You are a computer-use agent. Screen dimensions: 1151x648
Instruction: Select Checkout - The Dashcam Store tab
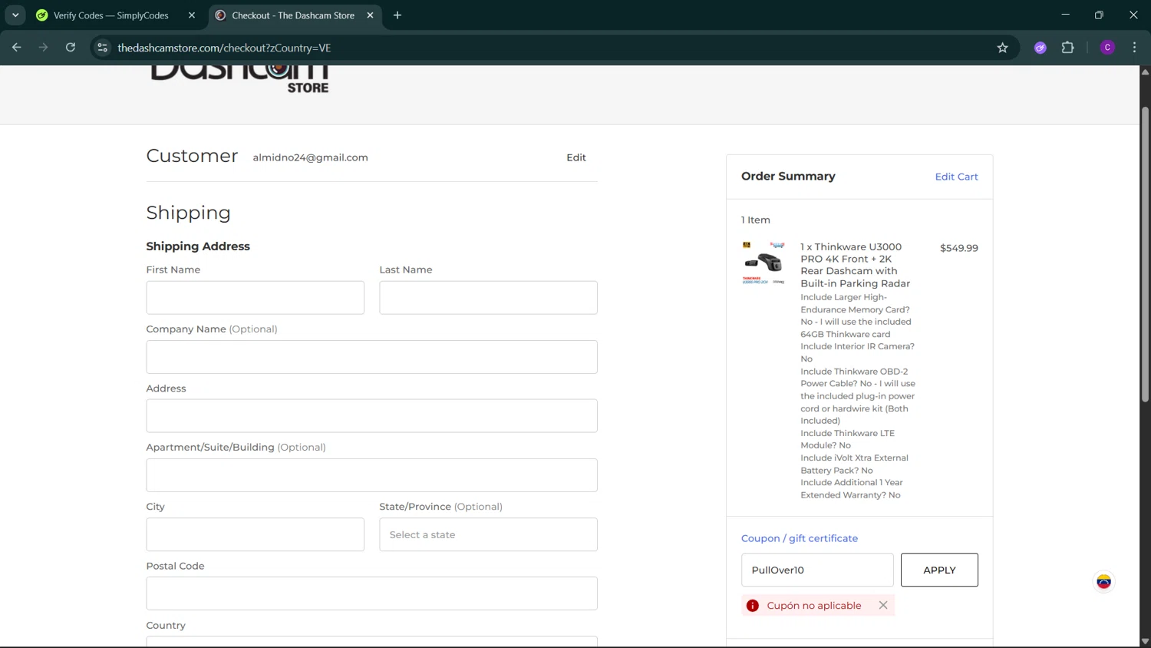point(292,15)
